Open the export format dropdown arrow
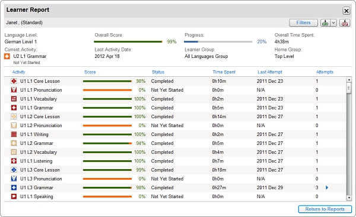This screenshot has height=217, width=356. point(333,22)
